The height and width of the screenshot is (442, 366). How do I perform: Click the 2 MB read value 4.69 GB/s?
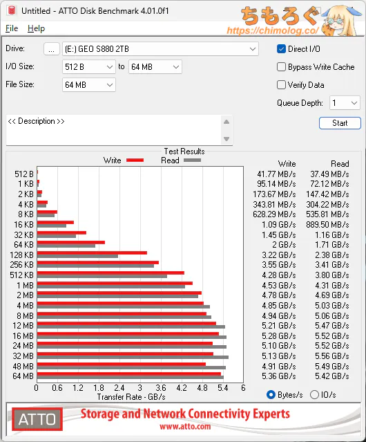tap(332, 295)
